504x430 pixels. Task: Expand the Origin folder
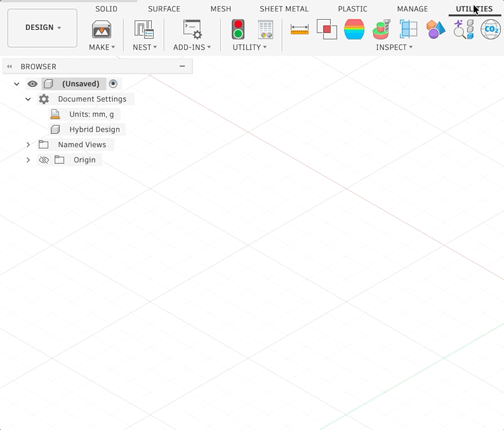[x=29, y=160]
